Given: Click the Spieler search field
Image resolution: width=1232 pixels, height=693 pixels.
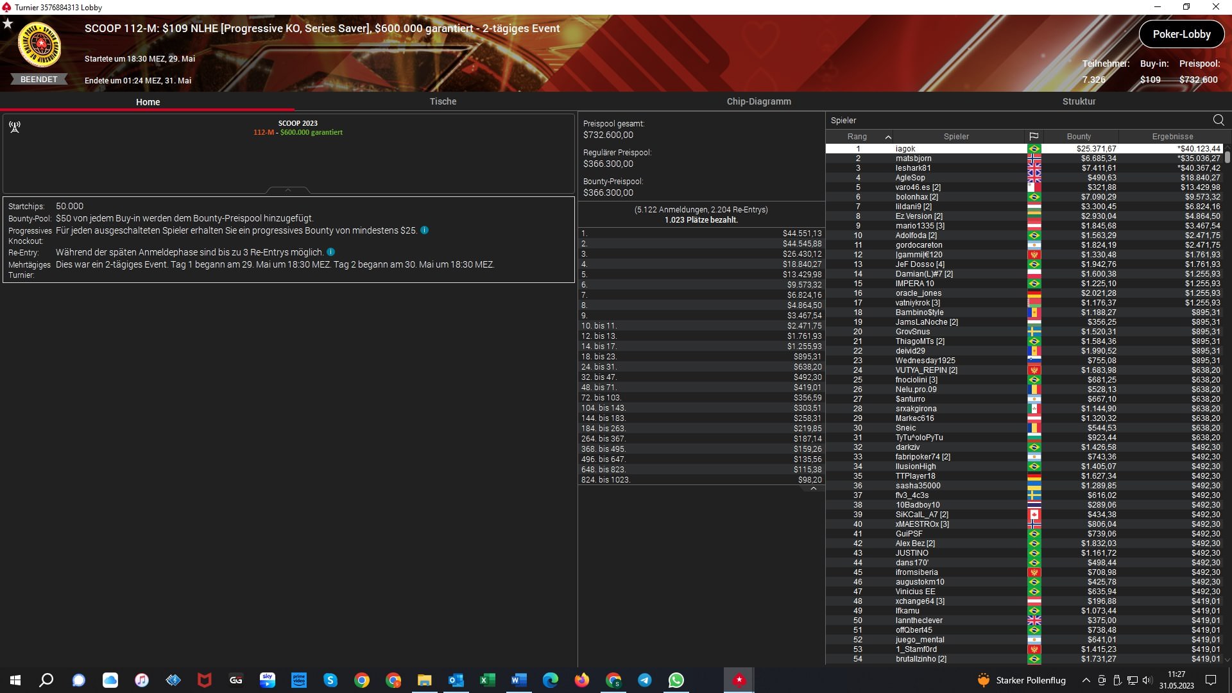Looking at the screenshot, I should click(x=1019, y=120).
